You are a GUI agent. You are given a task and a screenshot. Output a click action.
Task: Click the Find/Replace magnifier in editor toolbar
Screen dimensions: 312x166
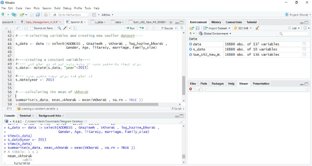(59, 28)
